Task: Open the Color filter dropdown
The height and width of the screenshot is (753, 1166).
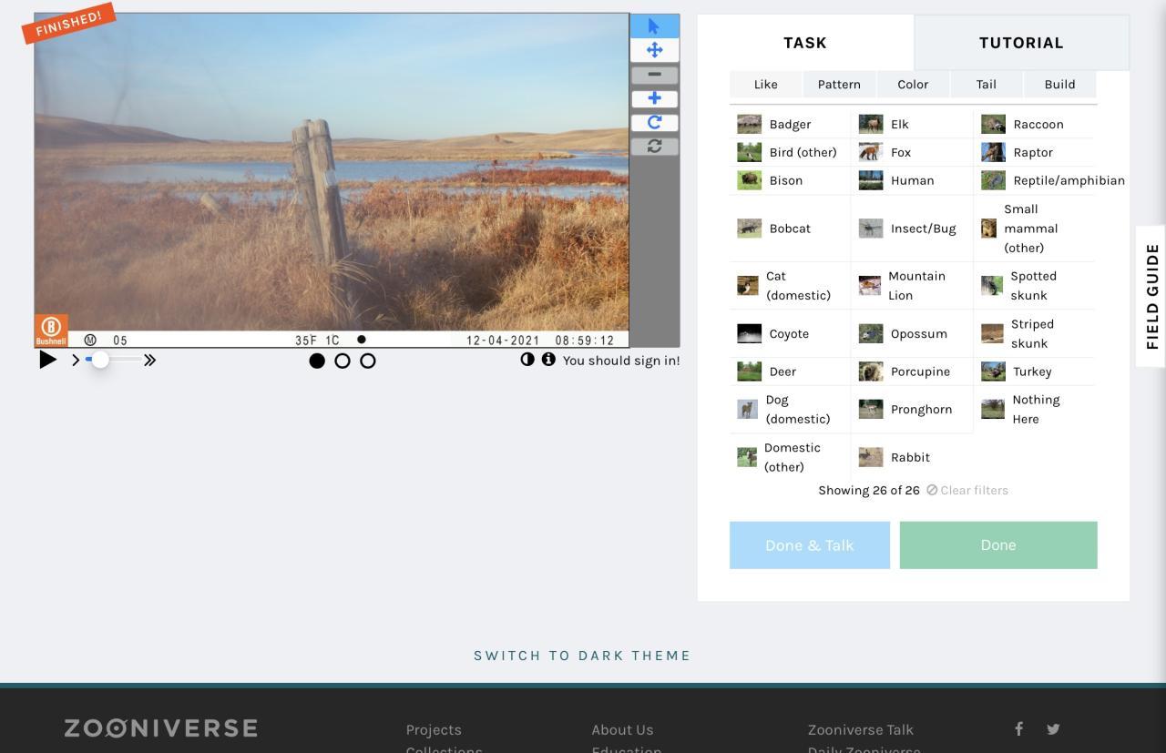Action: (913, 84)
